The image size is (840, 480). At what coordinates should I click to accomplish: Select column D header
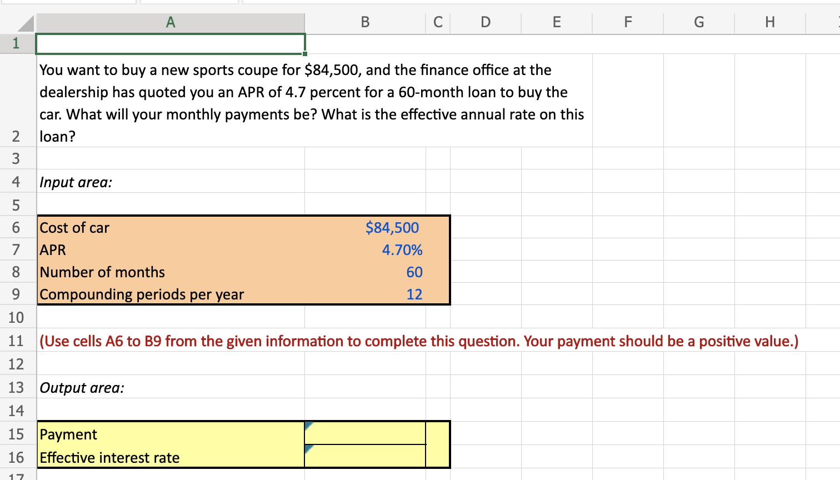tap(486, 22)
